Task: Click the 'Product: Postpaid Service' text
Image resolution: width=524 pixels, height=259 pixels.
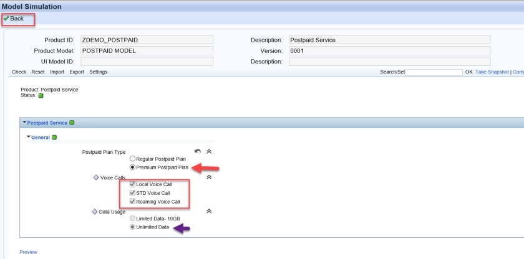Action: click(x=49, y=90)
